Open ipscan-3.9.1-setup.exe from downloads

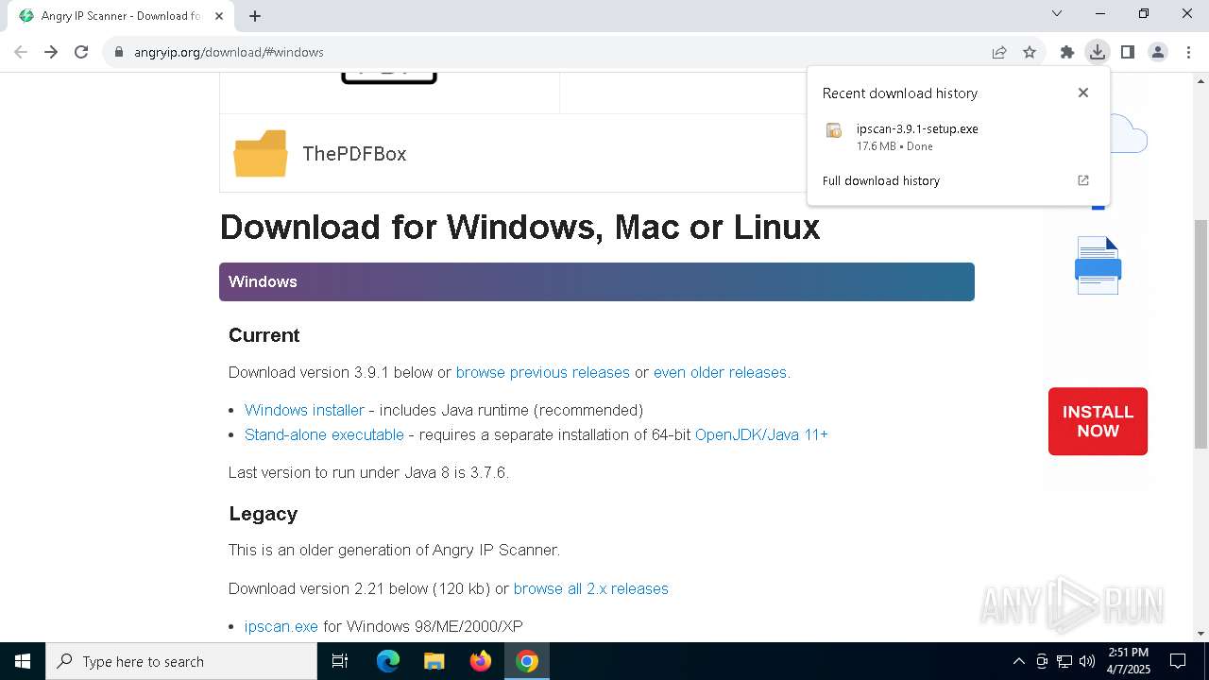click(917, 128)
